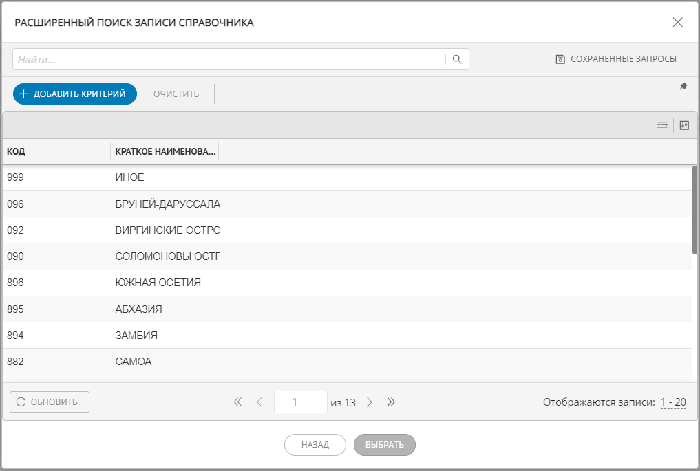
Task: Go to next page arrow
Action: (x=370, y=402)
